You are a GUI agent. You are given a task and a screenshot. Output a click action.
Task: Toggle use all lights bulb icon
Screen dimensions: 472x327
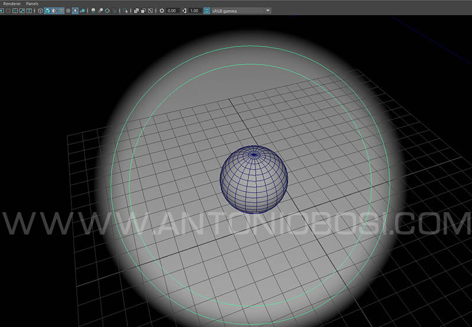tap(75, 11)
